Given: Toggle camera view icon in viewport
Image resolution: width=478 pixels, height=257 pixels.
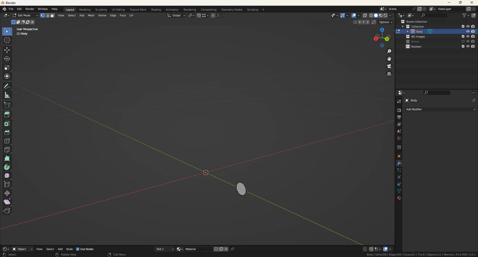Looking at the screenshot, I should point(389,66).
